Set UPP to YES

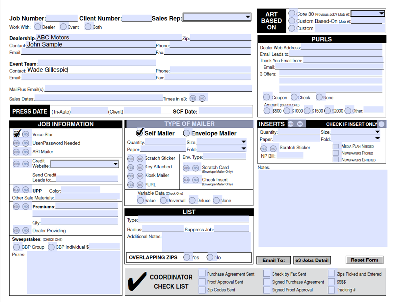pyautogui.click(x=16, y=190)
